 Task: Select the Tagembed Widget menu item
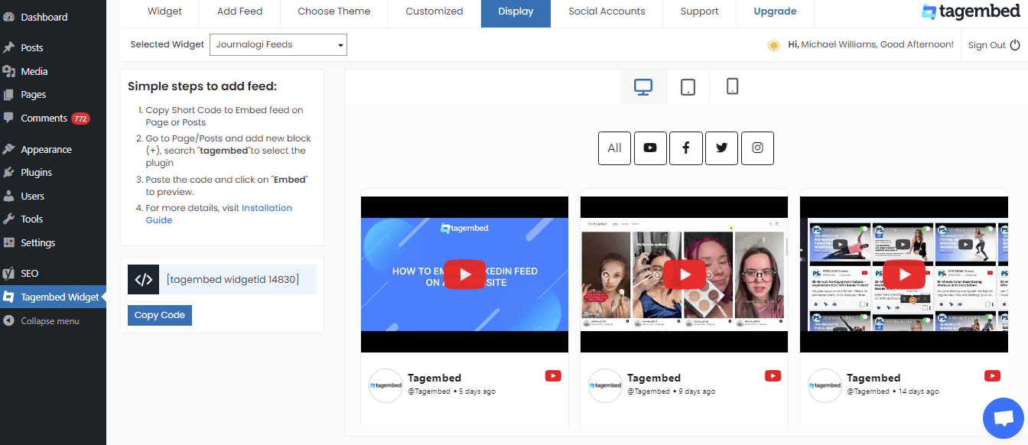[53, 297]
